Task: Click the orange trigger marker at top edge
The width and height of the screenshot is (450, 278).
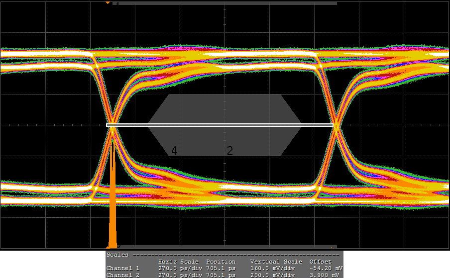Action: point(108,2)
